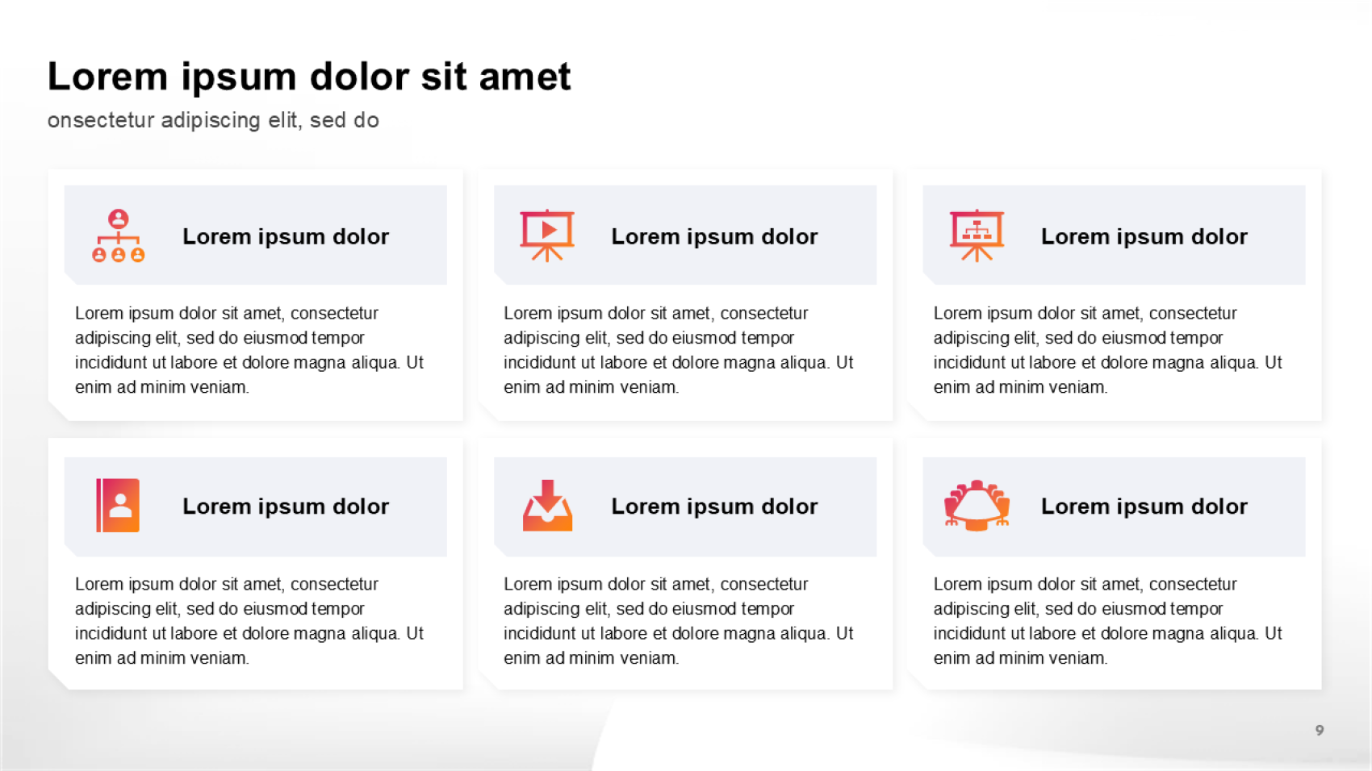Image resolution: width=1372 pixels, height=771 pixels.
Task: Click heading beside the inbox download icon
Action: (x=714, y=506)
